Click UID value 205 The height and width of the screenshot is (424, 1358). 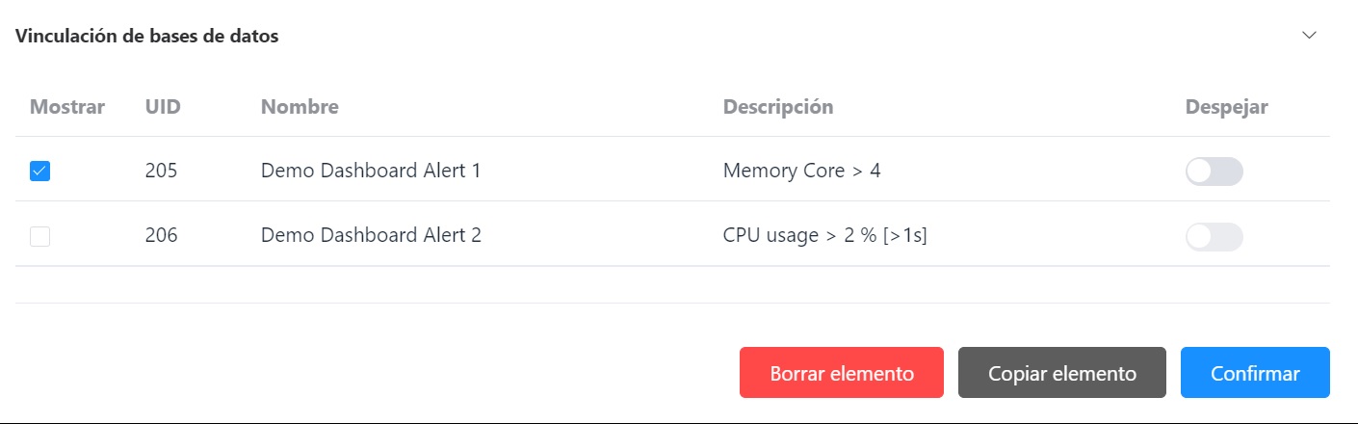(162, 172)
